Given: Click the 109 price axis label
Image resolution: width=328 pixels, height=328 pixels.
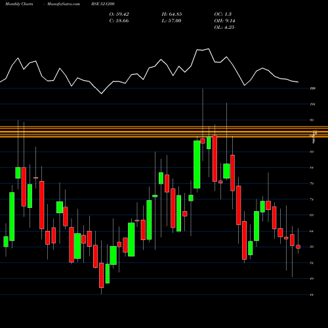Looking at the screenshot, I should click(313, 89).
